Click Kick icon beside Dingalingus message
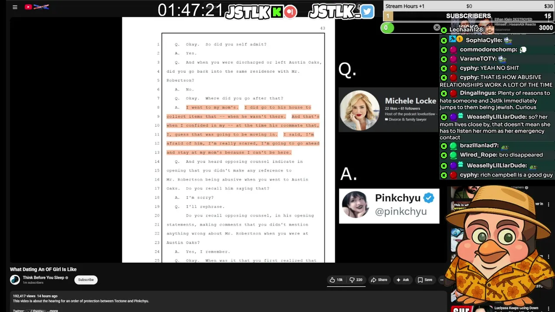Screen dimensions: 555x312 [x=444, y=93]
